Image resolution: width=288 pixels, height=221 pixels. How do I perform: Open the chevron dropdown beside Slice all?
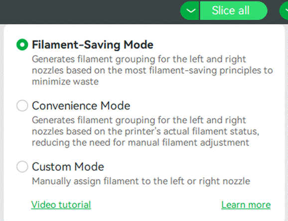point(190,10)
